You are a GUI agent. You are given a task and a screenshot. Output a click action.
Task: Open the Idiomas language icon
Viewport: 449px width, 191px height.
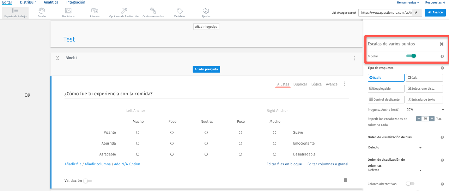tap(95, 11)
